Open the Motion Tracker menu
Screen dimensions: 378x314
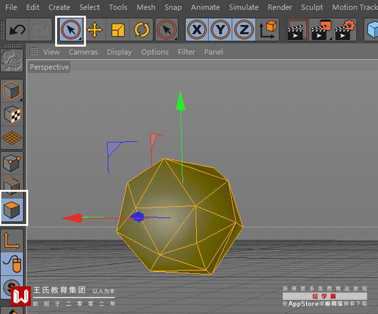tap(355, 7)
